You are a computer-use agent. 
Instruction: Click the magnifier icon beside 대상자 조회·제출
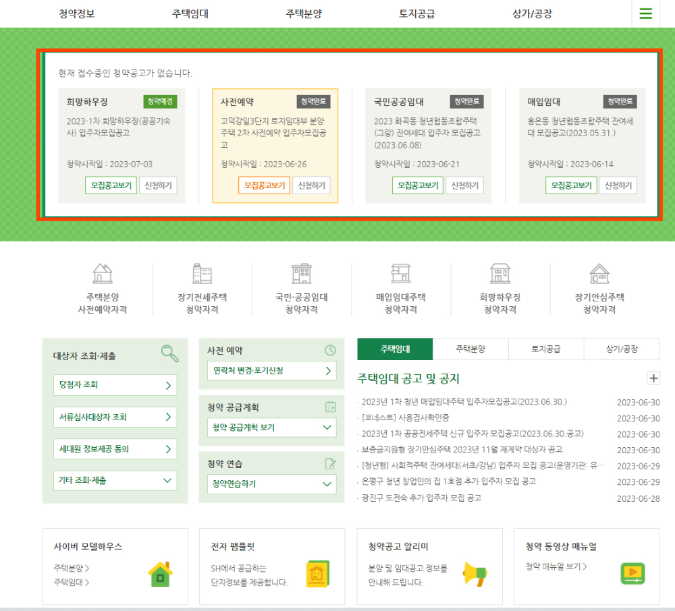171,353
